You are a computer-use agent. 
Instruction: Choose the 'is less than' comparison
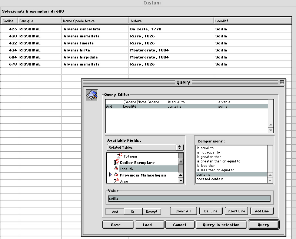(x=232, y=166)
